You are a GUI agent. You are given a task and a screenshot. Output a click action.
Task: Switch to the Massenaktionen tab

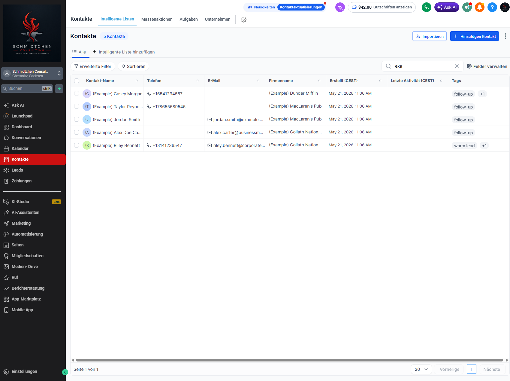157,19
